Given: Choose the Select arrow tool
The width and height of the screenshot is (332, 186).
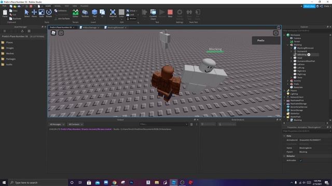Looking at the screenshot, I should [x=26, y=13].
